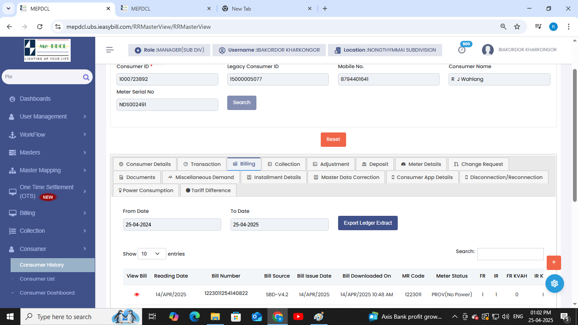Viewport: 578px width, 325px height.
Task: Click the sidebar search magnifier icon
Action: (x=86, y=77)
